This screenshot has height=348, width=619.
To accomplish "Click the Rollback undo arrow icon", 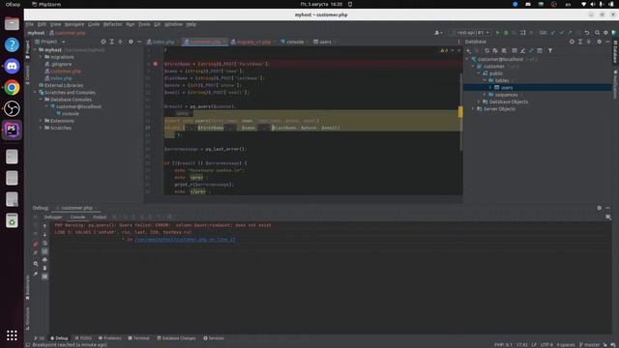I will [x=587, y=33].
